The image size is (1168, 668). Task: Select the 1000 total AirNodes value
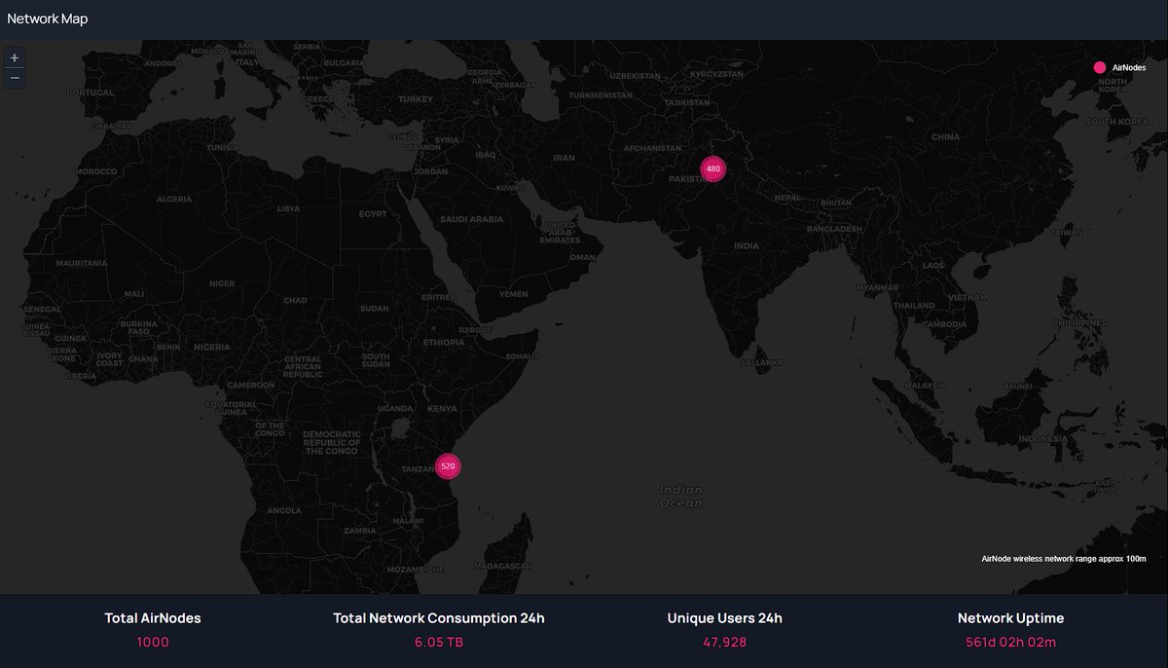(x=153, y=643)
